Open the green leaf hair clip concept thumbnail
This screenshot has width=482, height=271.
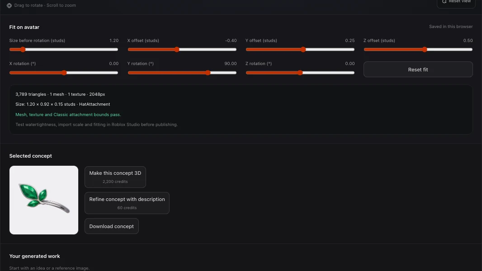click(44, 200)
